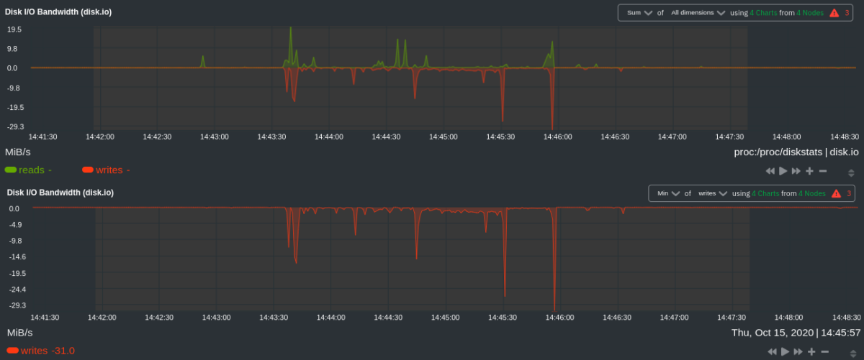Image resolution: width=864 pixels, height=360 pixels.
Task: Click red alert triangle on bottom chart
Action: click(836, 193)
